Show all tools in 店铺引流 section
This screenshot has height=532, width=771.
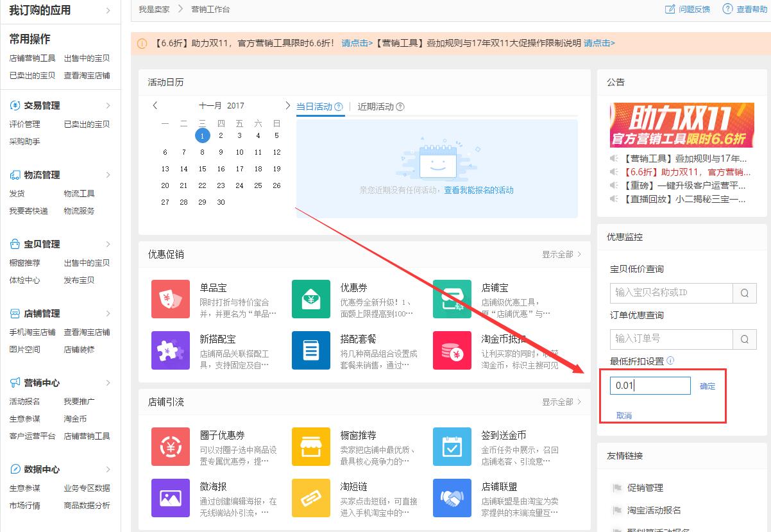[x=562, y=402]
